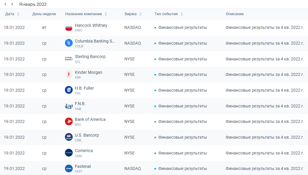Click H.B. Fuller logo icon
This screenshot has height=175, width=308.
pos(69,90)
